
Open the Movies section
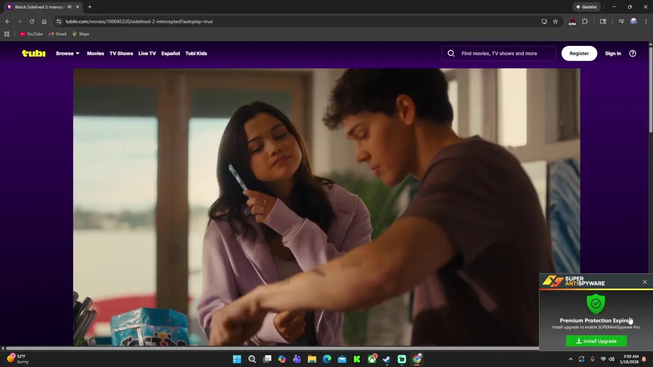click(95, 53)
